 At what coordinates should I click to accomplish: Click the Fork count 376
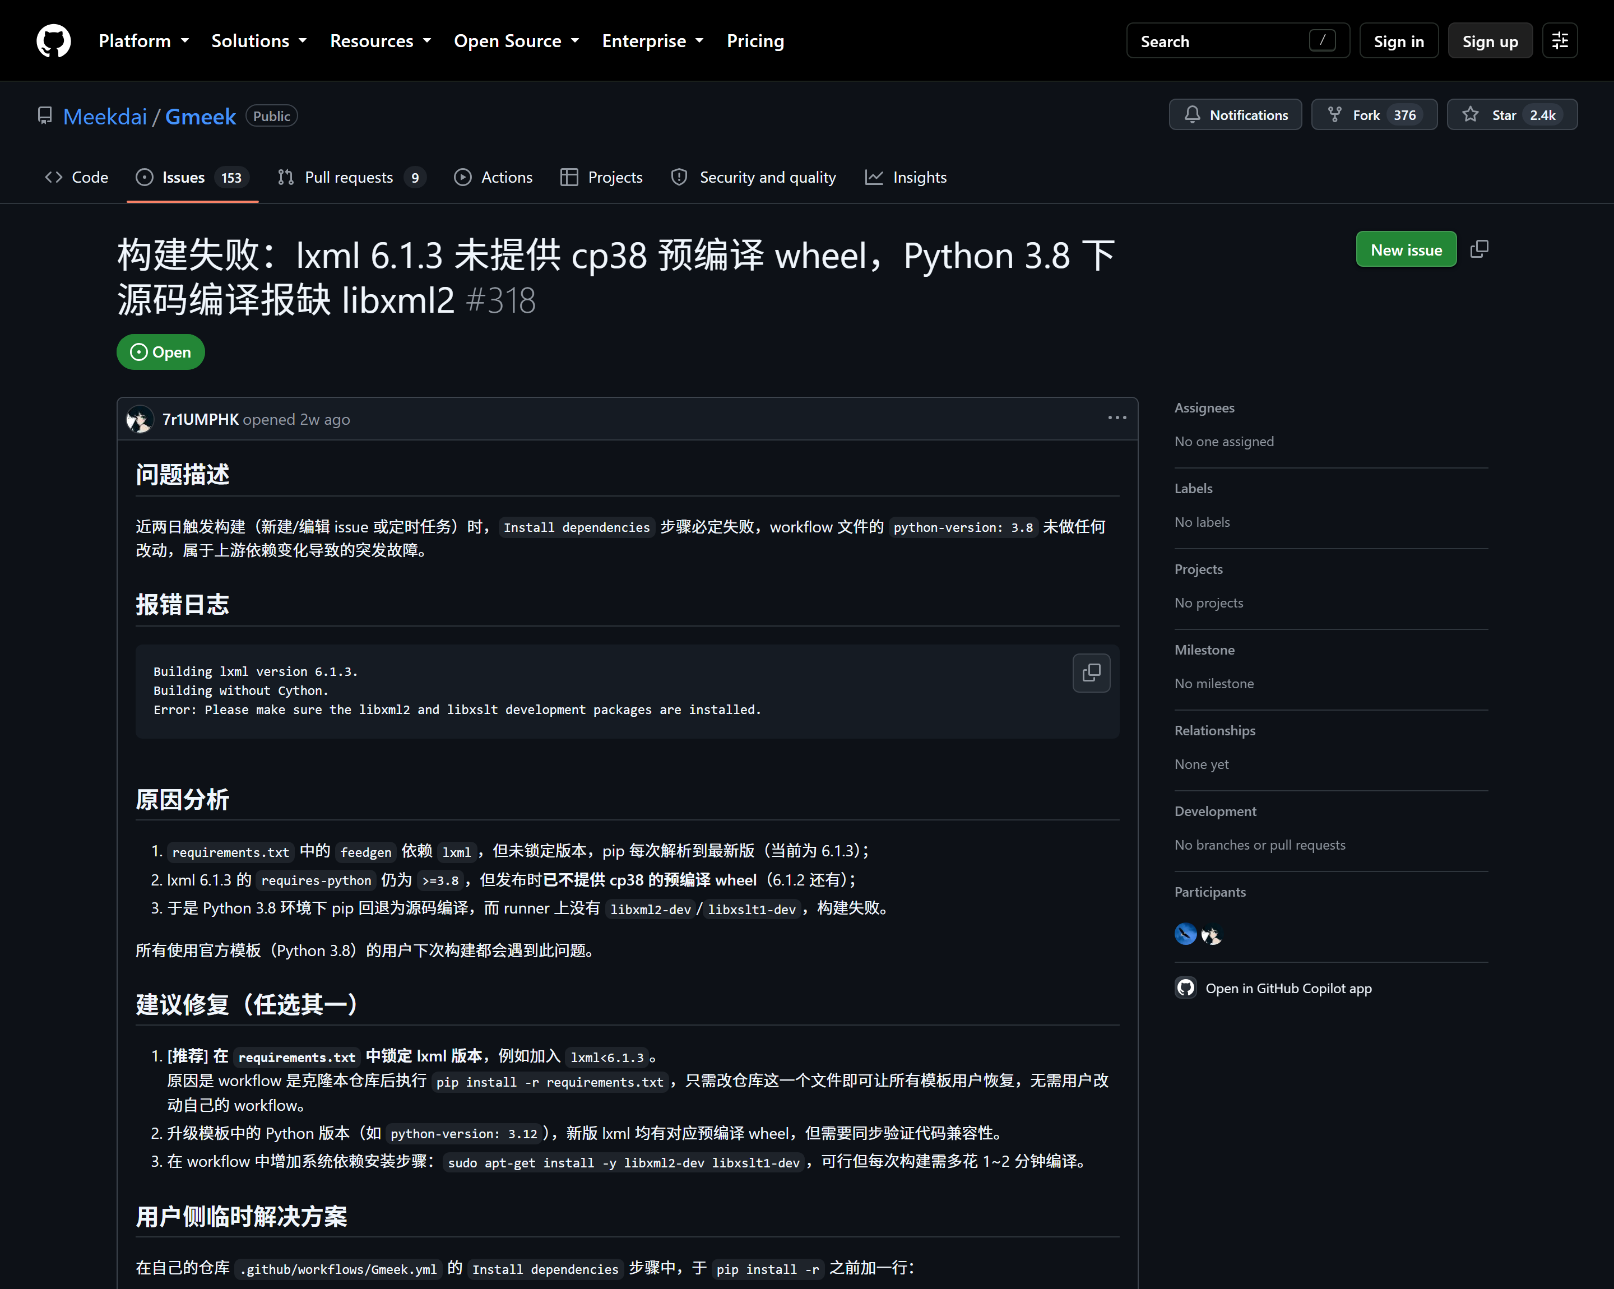coord(1404,114)
